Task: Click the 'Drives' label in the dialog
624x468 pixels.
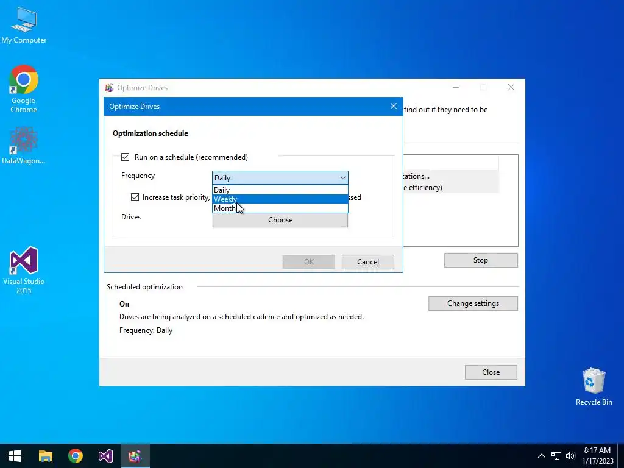Action: (131, 217)
